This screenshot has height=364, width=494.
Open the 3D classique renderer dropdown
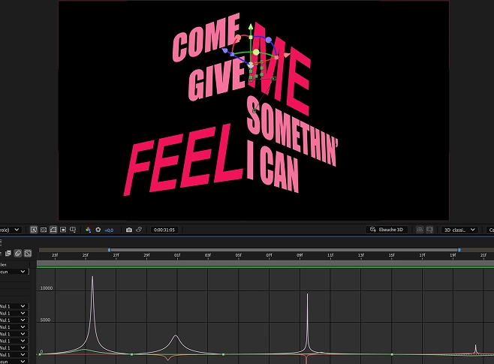coord(459,230)
